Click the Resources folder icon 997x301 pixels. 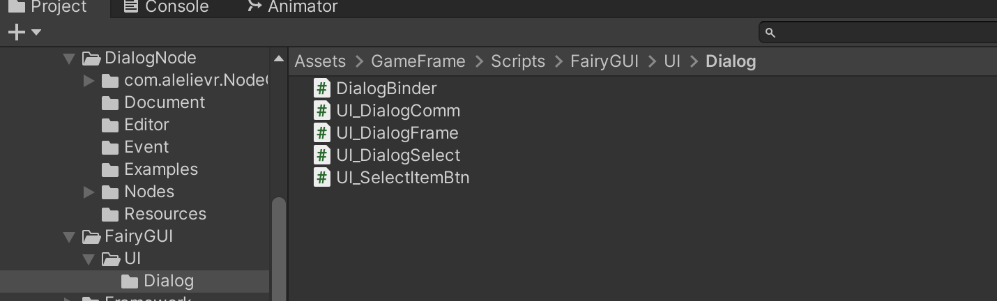[x=110, y=214]
